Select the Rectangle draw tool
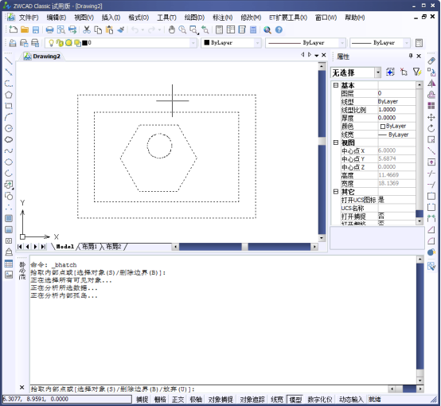Screen dimensions: 441x406 point(9,106)
